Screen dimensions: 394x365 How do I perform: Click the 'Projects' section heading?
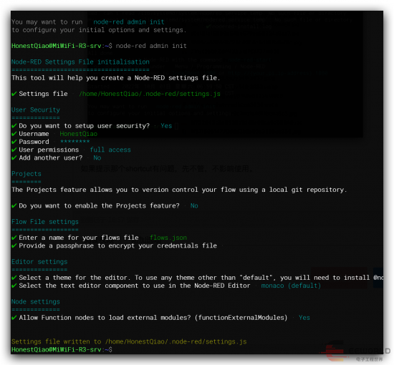(x=27, y=174)
